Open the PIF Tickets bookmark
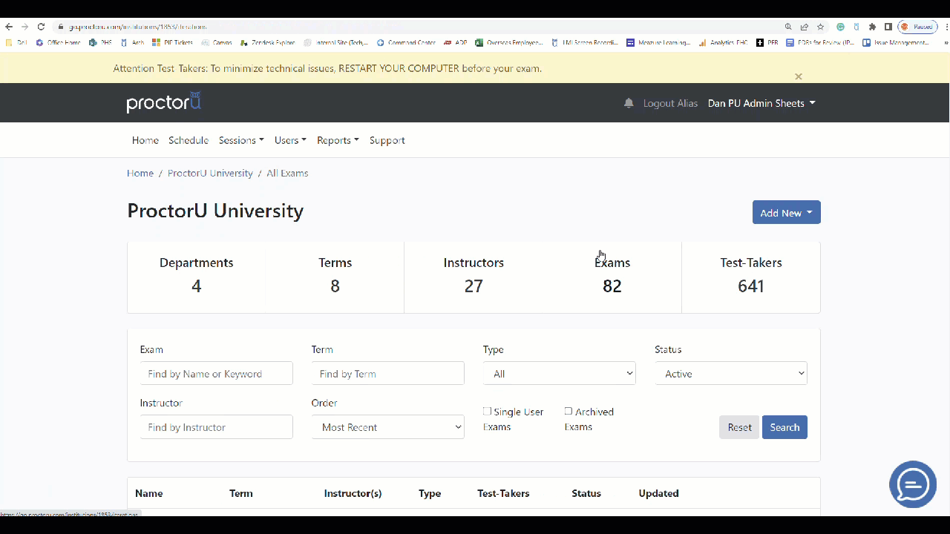This screenshot has height=534, width=950. pyautogui.click(x=172, y=43)
